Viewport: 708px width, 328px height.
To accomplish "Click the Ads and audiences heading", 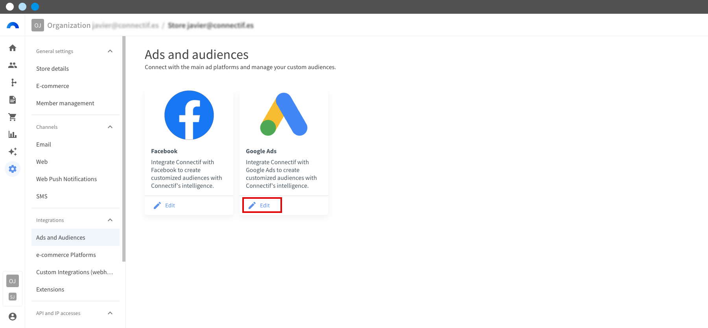I will [x=197, y=55].
